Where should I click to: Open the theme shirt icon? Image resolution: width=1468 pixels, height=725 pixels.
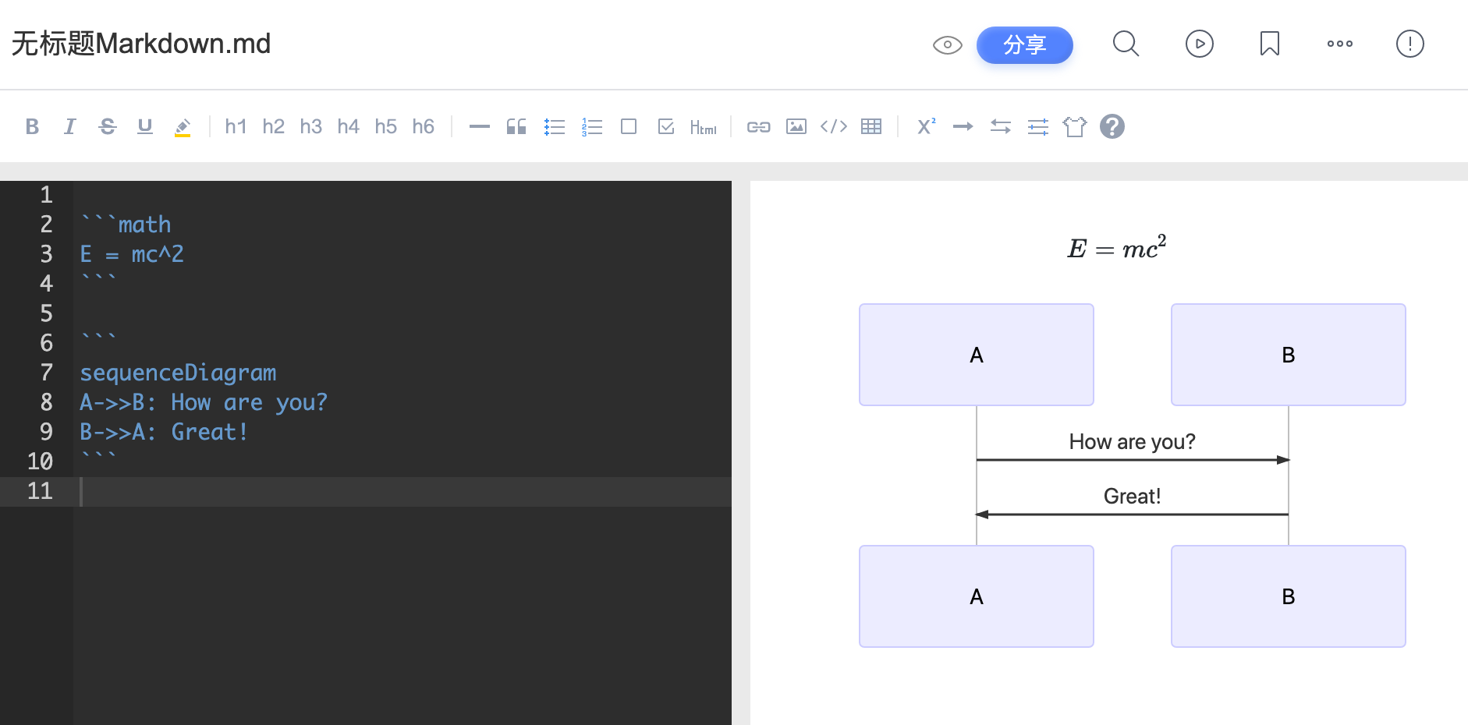[1075, 126]
